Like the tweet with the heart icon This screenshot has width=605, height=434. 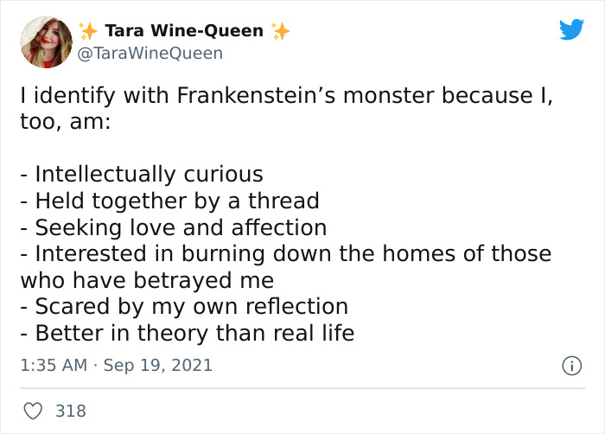(32, 411)
